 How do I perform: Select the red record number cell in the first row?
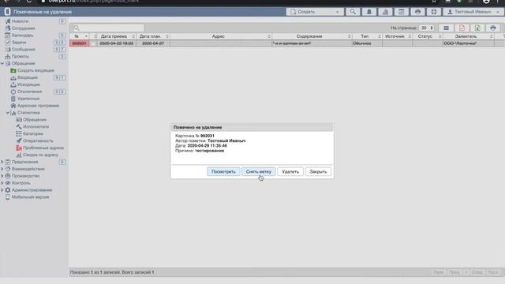coord(79,43)
